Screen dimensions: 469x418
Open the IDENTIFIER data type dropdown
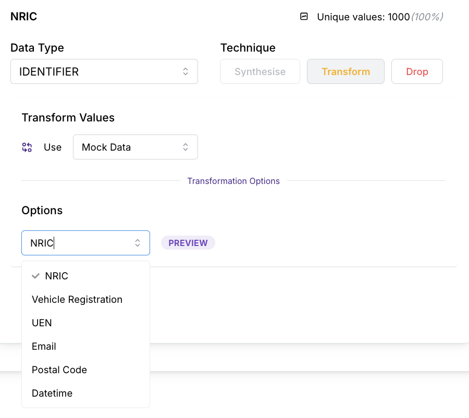pos(104,71)
